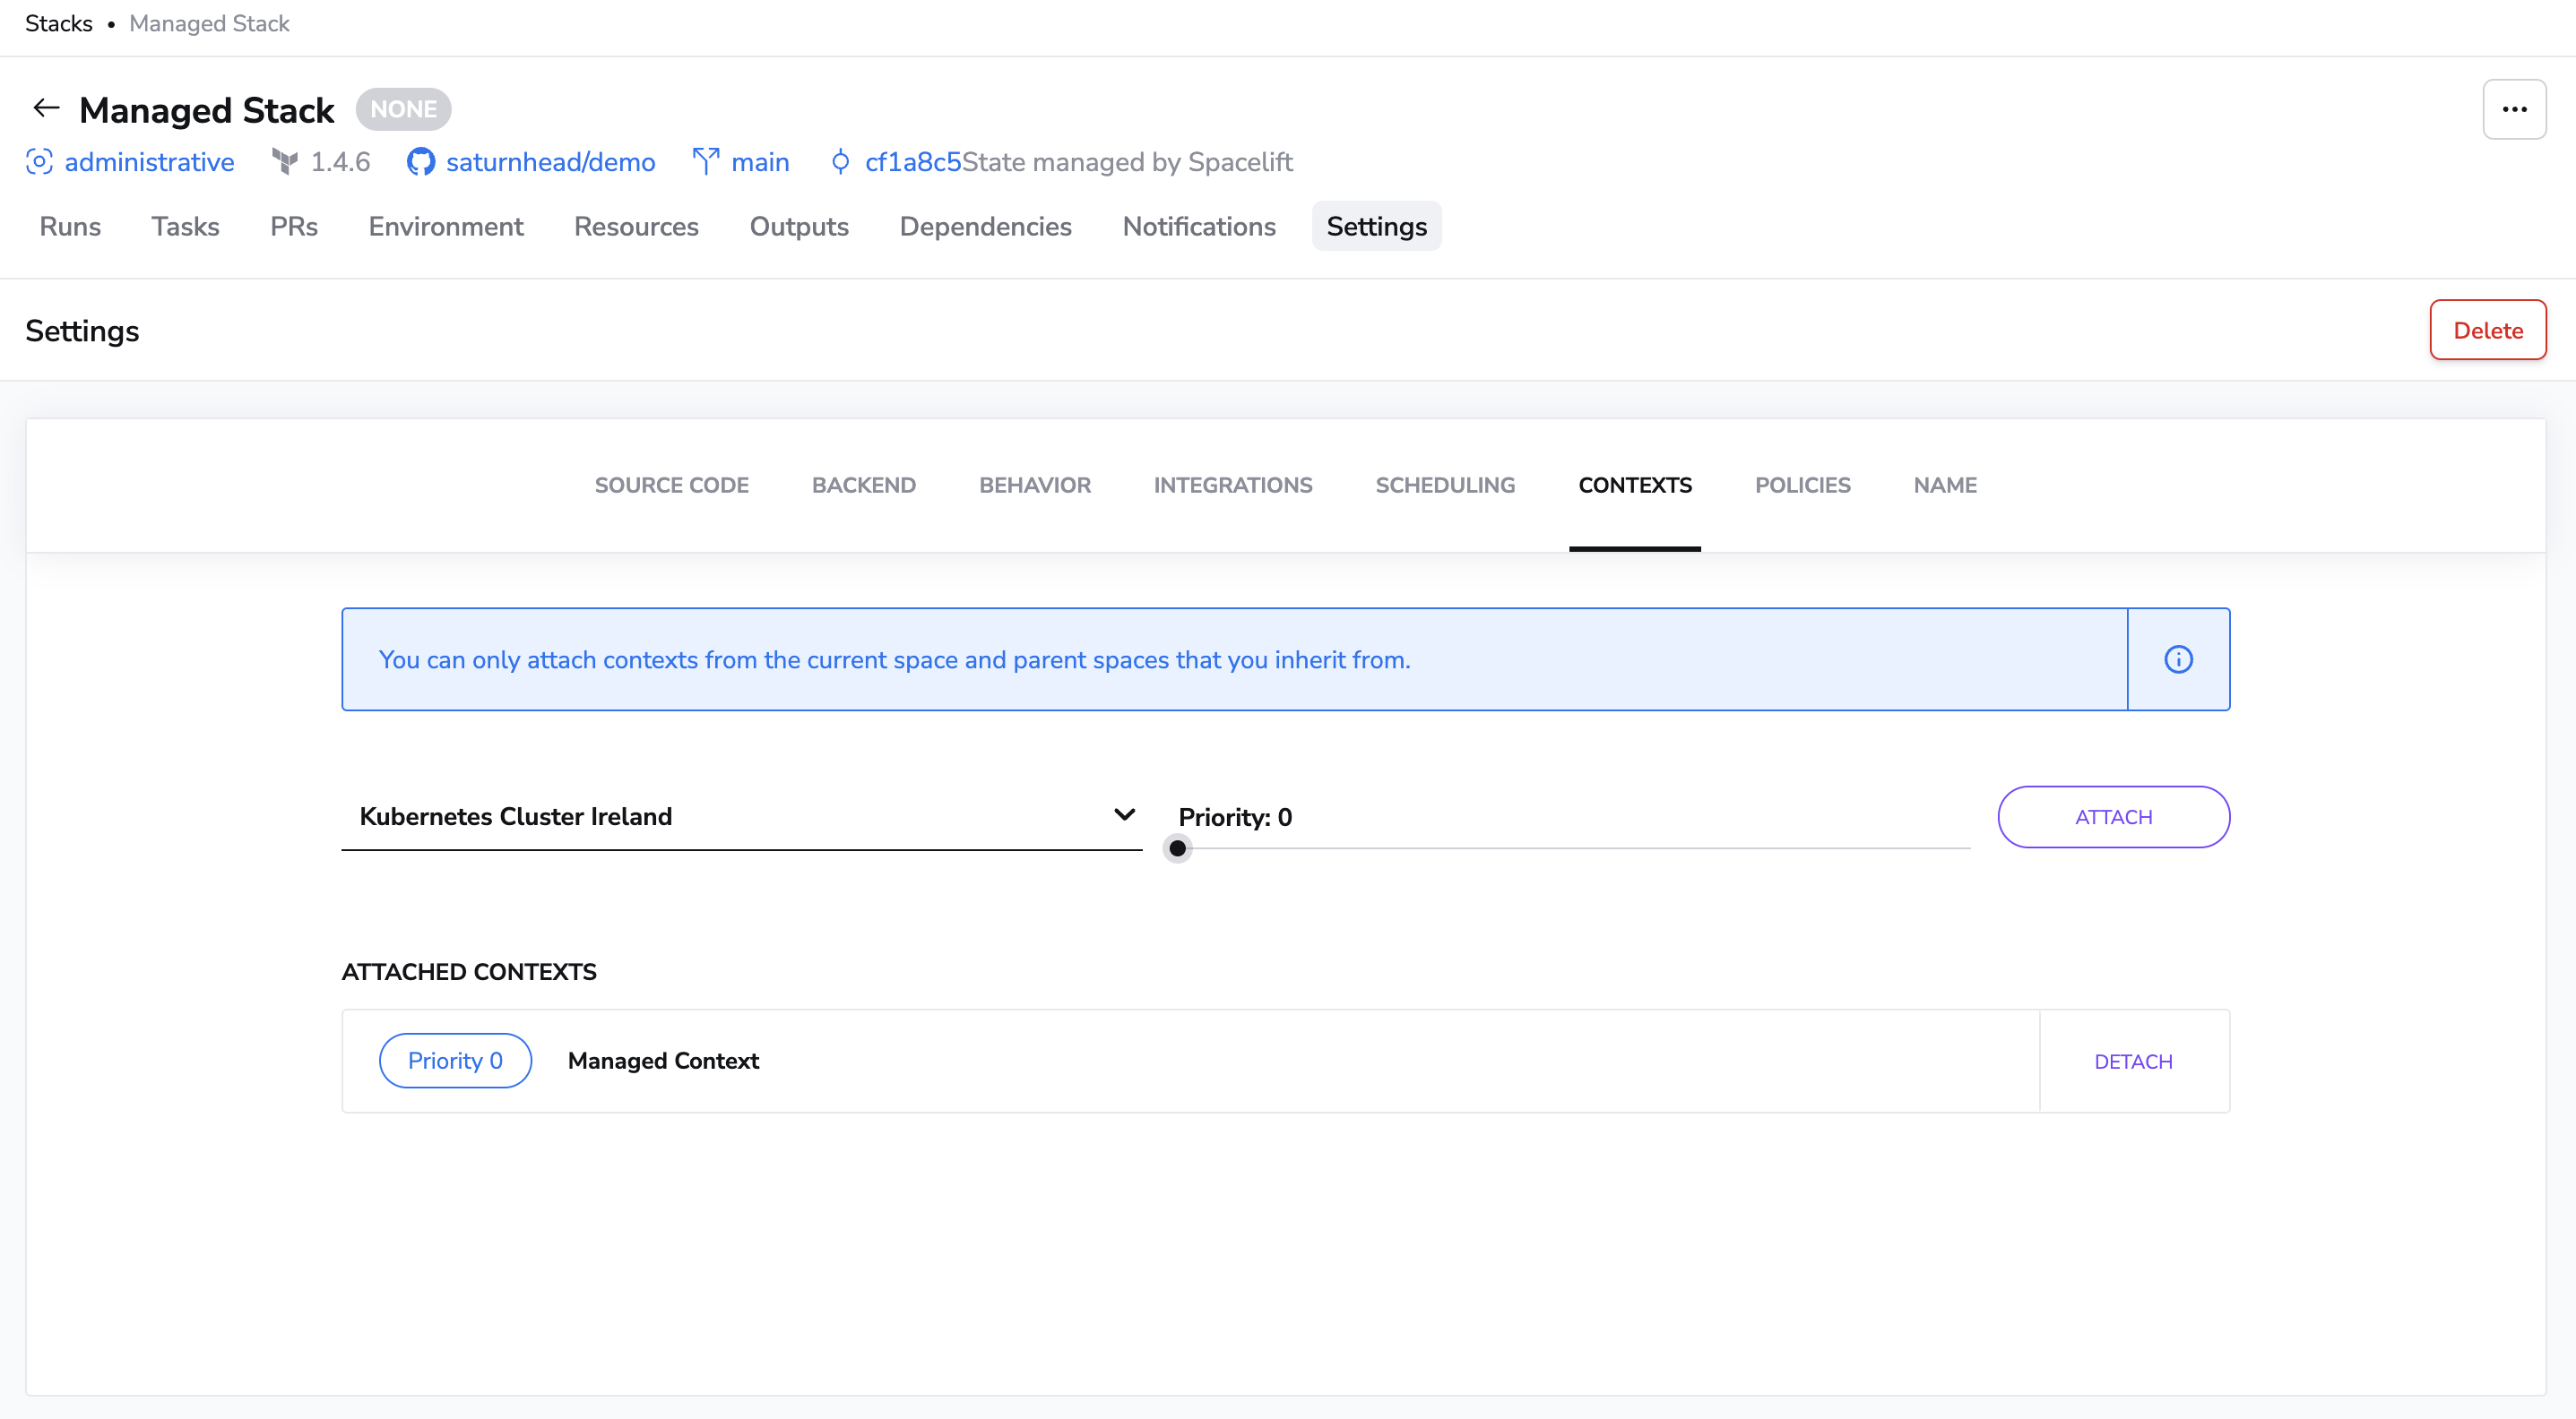Open the Environment tab
The image size is (2576, 1419).
click(x=445, y=227)
